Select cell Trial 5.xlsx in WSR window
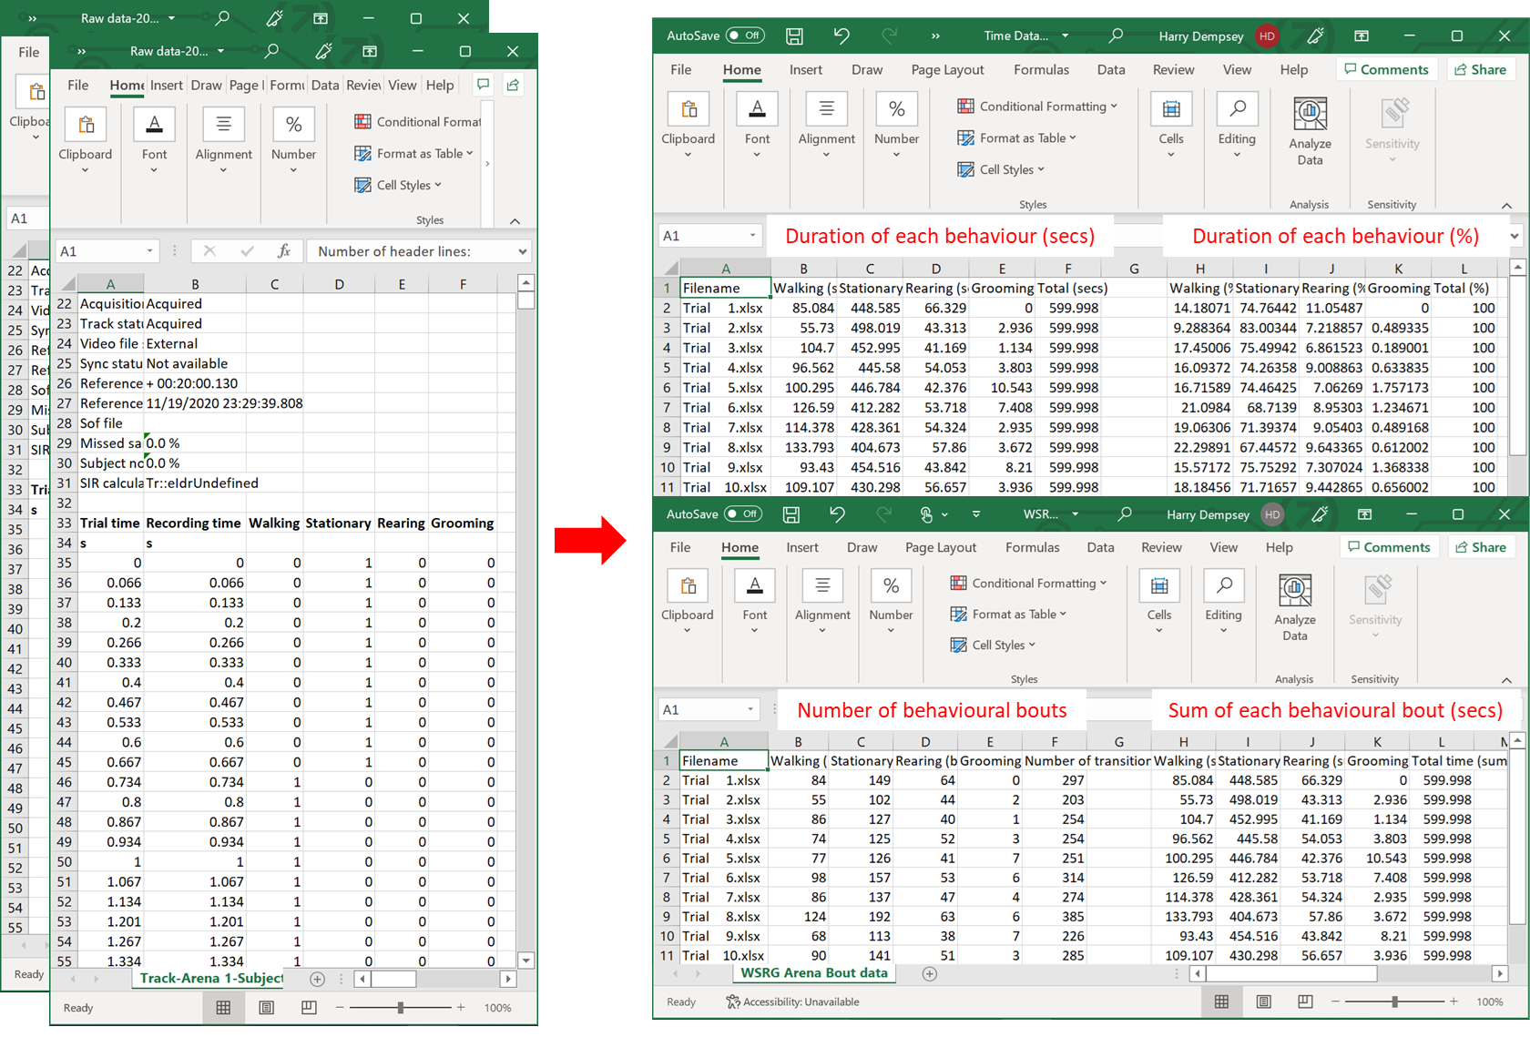Screen dimensions: 1530x1037 point(722,858)
